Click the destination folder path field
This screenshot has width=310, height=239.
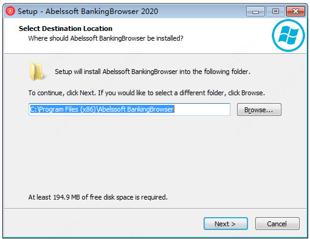(129, 109)
